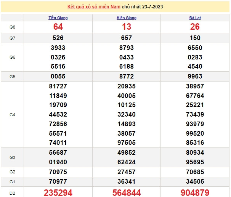The height and width of the screenshot is (197, 231).
Task: Click the G1 result 36341
Action: 126,181
